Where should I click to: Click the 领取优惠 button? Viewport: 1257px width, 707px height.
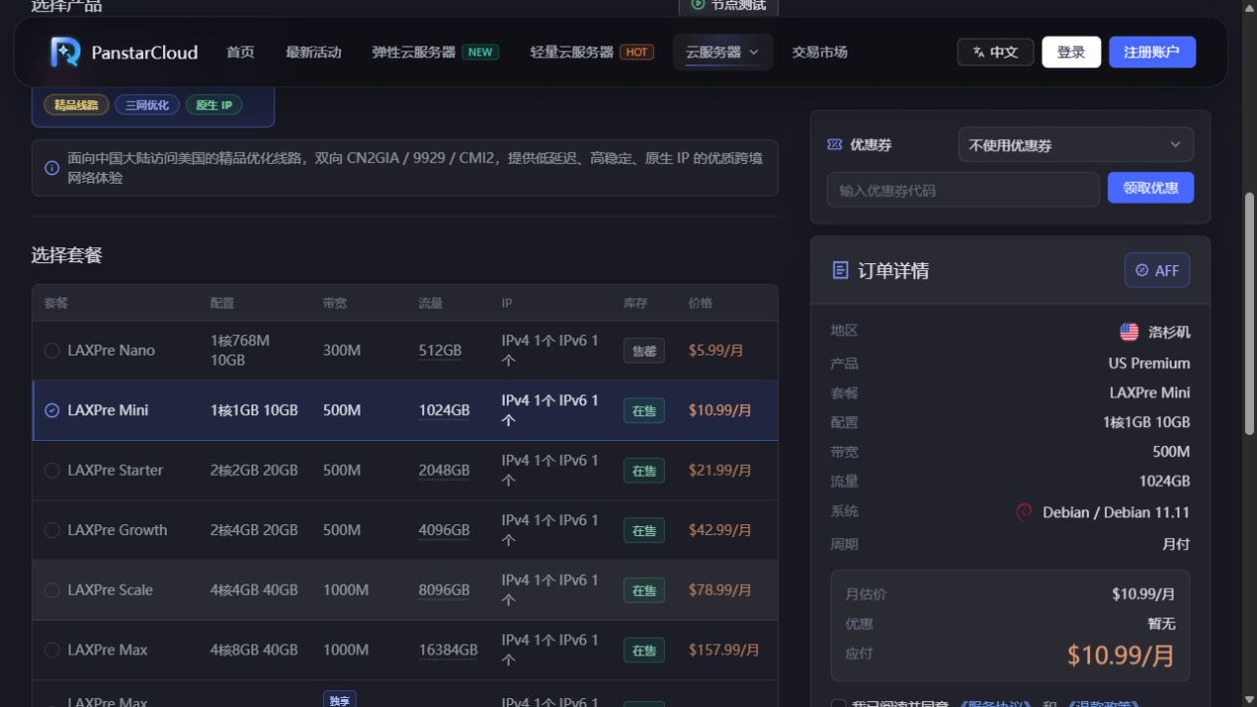[x=1151, y=188]
